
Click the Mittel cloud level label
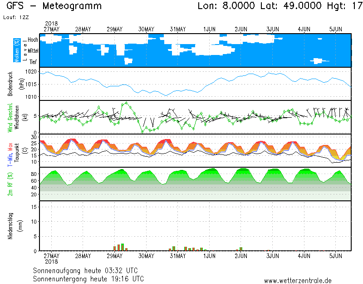click(33, 51)
